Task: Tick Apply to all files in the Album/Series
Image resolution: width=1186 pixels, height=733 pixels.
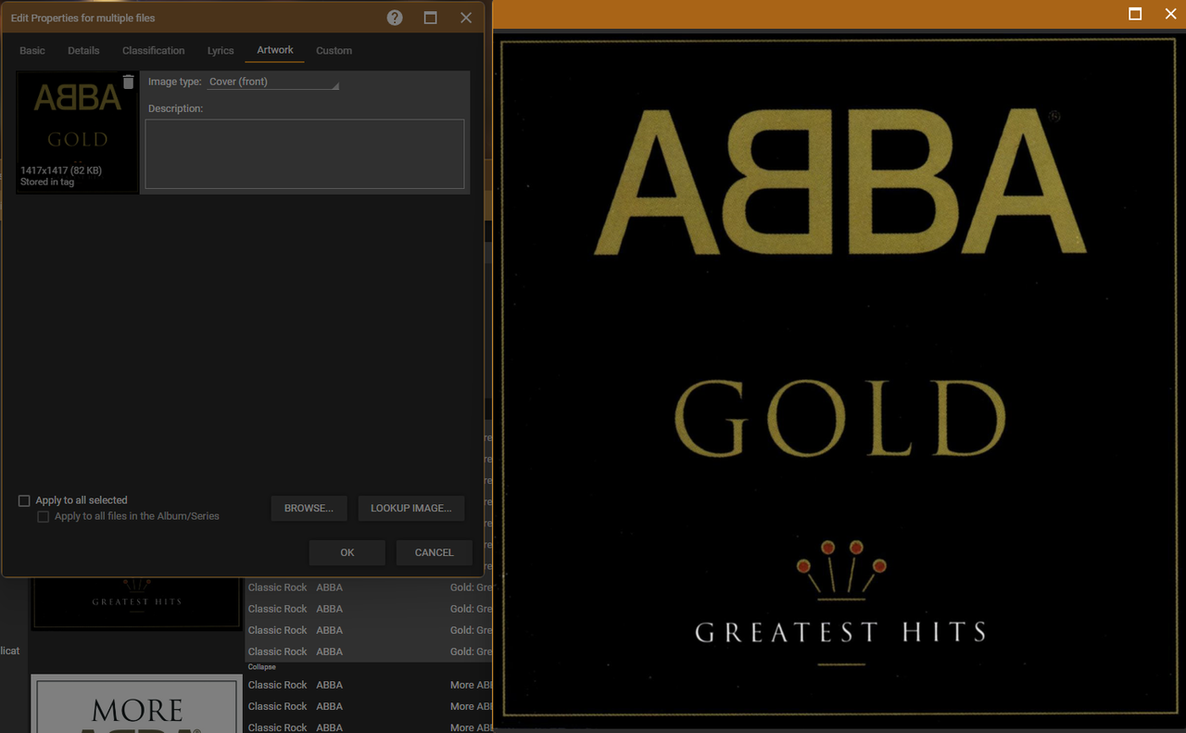Action: click(x=43, y=516)
